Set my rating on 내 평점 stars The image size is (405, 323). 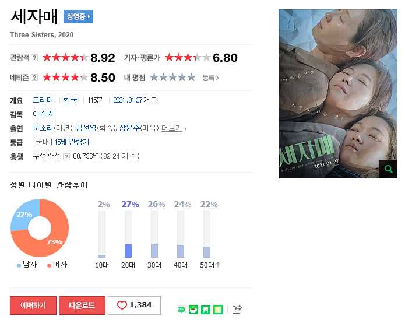[173, 78]
